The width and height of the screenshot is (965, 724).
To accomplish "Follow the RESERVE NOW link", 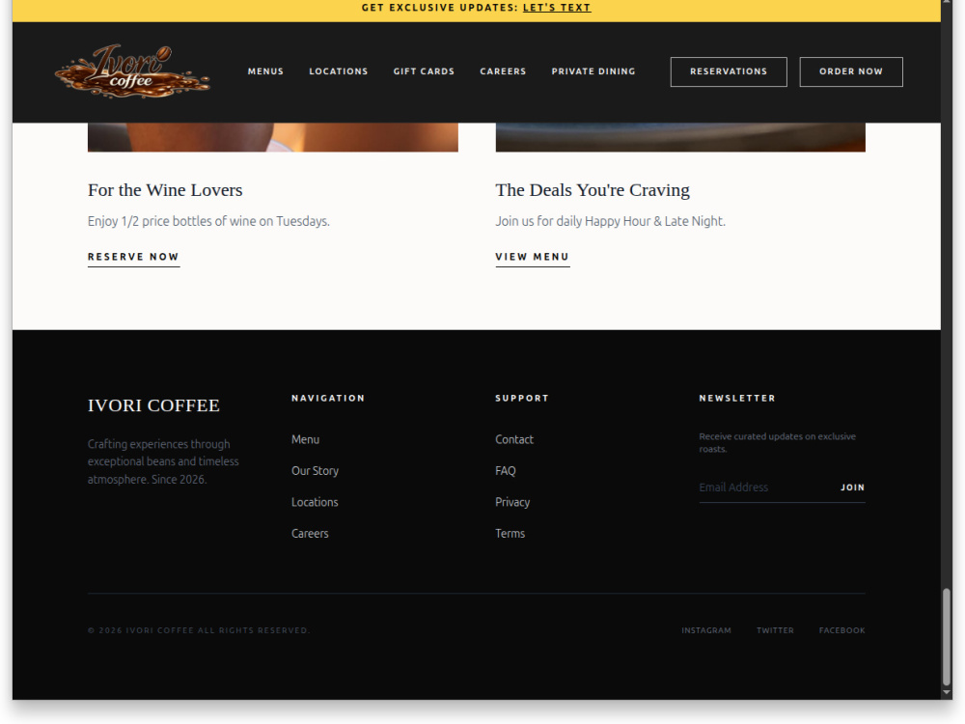I will click(133, 258).
